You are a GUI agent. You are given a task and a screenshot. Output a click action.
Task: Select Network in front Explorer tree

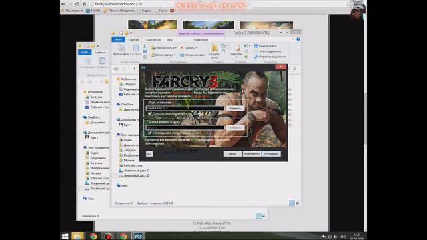[122, 185]
